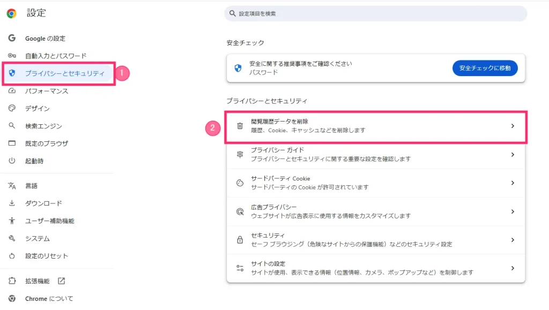Click the speedometer icon for パフォーマンス

pyautogui.click(x=12, y=91)
